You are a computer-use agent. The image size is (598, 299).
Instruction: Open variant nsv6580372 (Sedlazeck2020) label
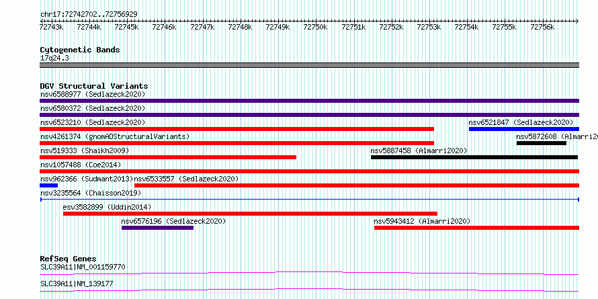point(93,108)
